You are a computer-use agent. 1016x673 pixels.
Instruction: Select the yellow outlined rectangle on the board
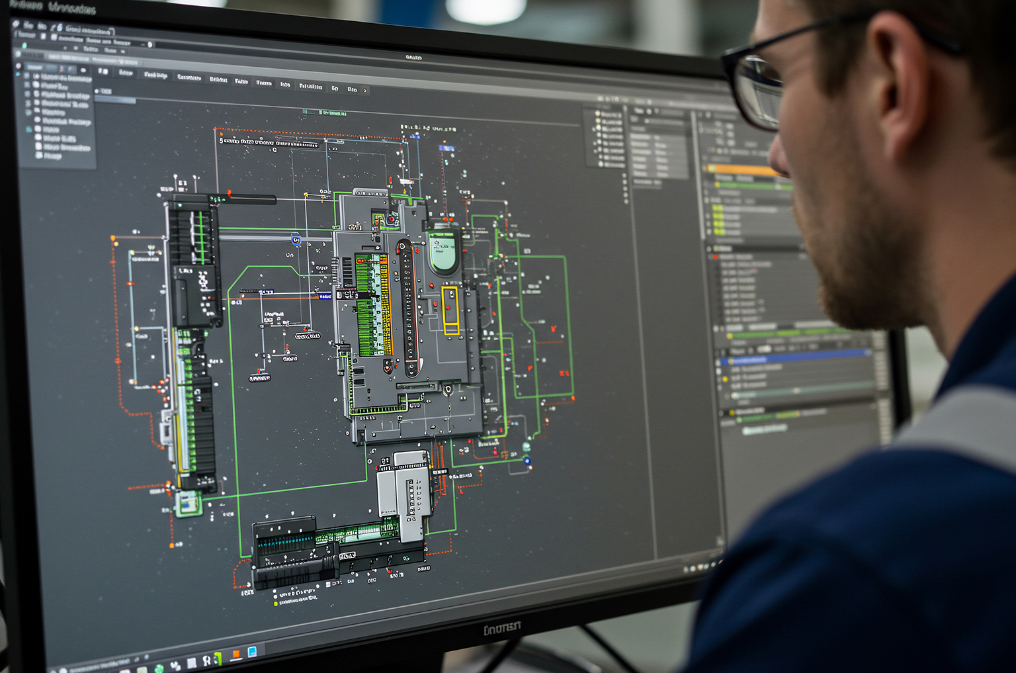tap(450, 310)
